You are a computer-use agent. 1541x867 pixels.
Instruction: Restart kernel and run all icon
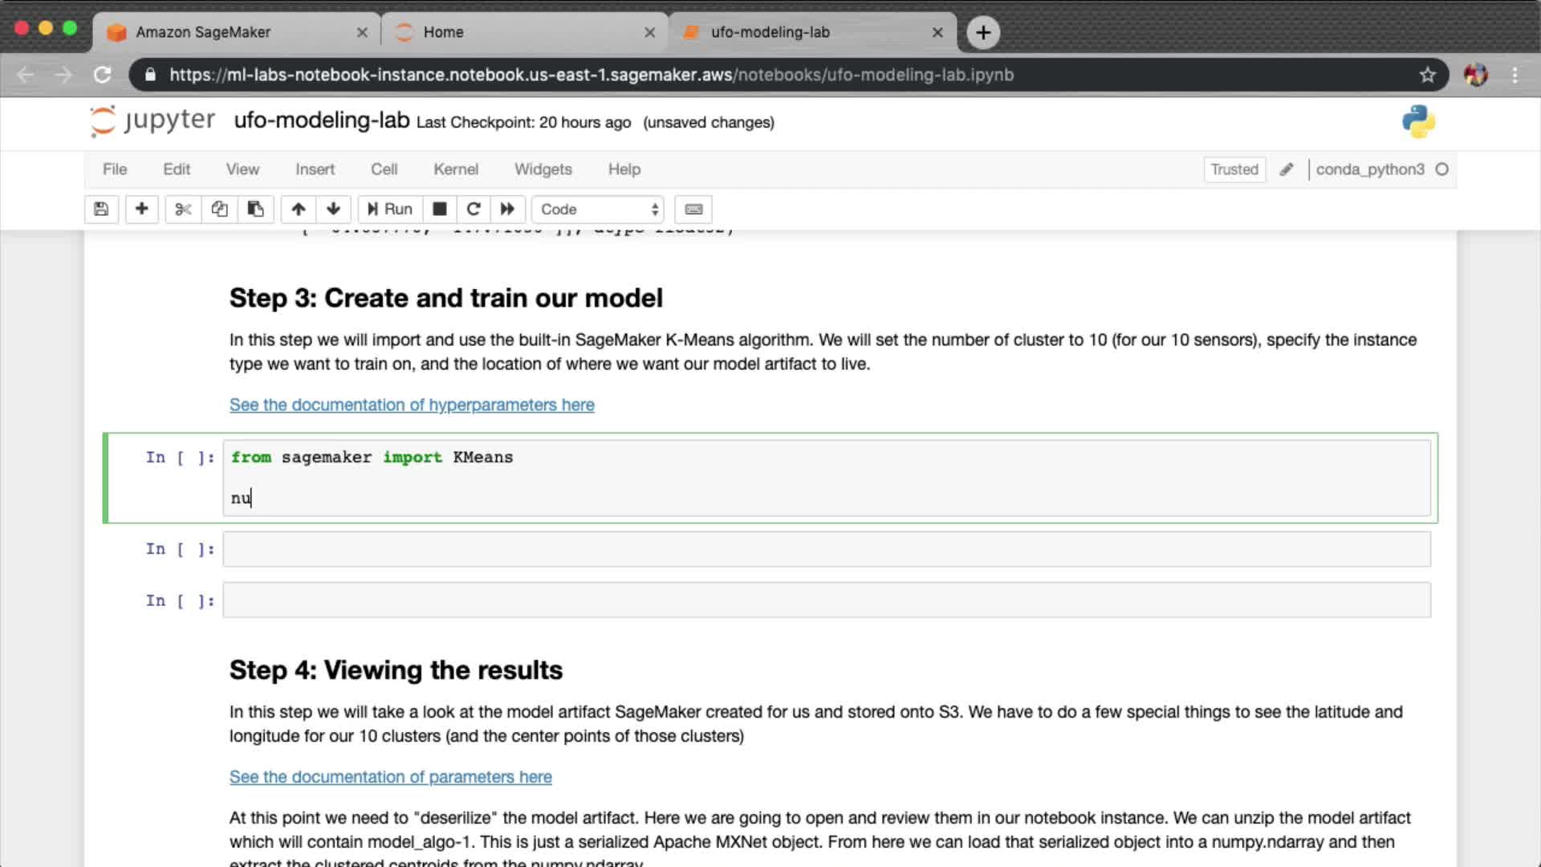(x=507, y=210)
